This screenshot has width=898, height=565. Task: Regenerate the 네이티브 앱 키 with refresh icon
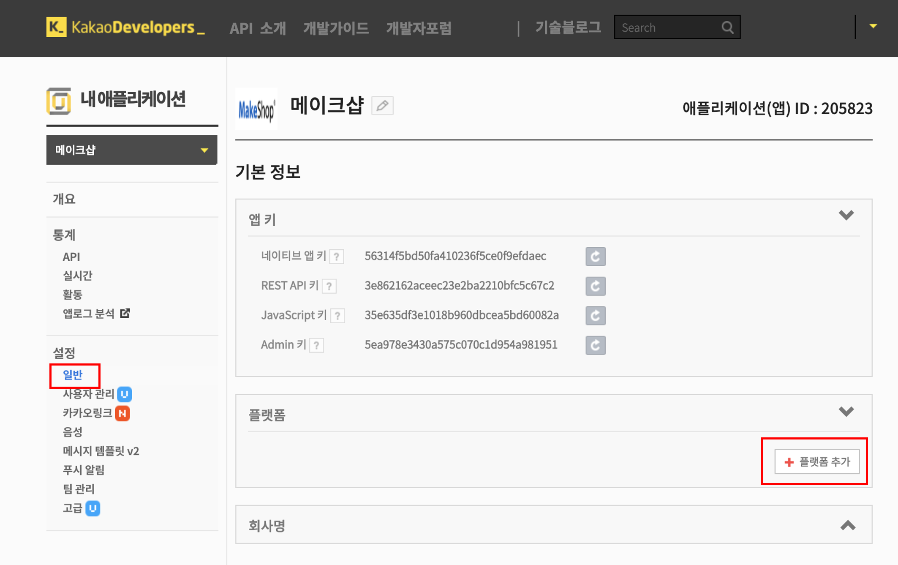tap(596, 257)
